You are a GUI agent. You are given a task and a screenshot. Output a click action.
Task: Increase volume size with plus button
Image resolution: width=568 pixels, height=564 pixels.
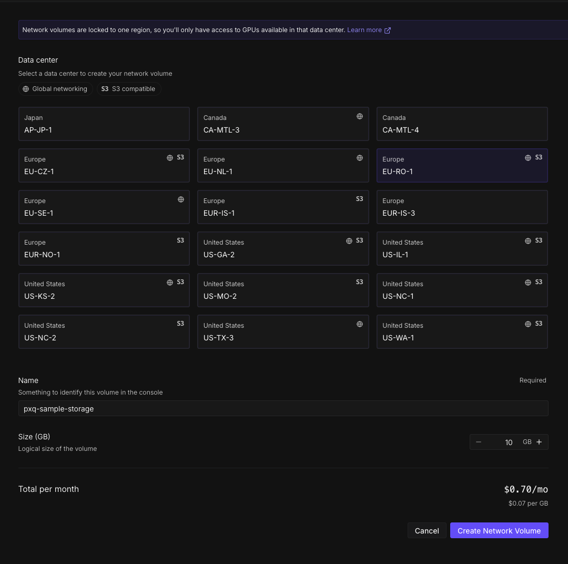tap(539, 442)
